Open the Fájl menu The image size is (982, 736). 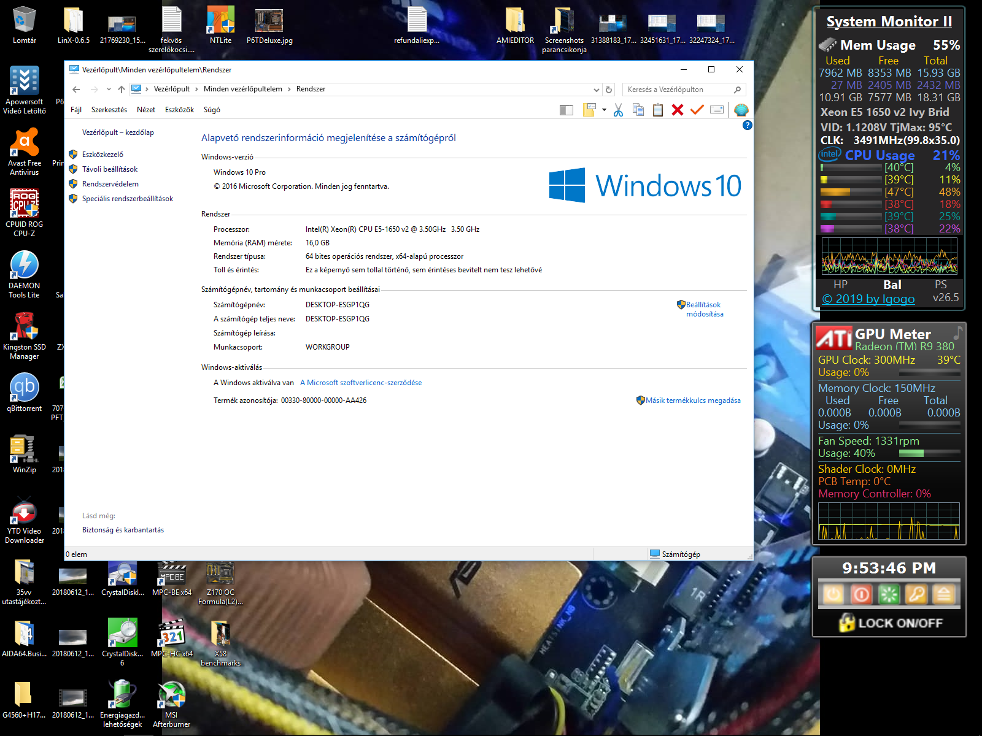(x=76, y=110)
